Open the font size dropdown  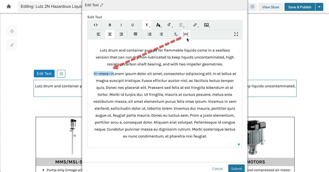(170, 25)
